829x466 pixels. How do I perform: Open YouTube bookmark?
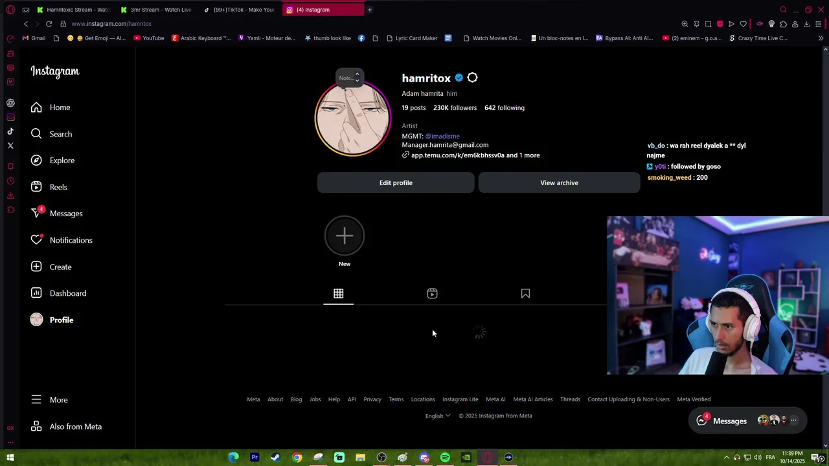click(149, 38)
